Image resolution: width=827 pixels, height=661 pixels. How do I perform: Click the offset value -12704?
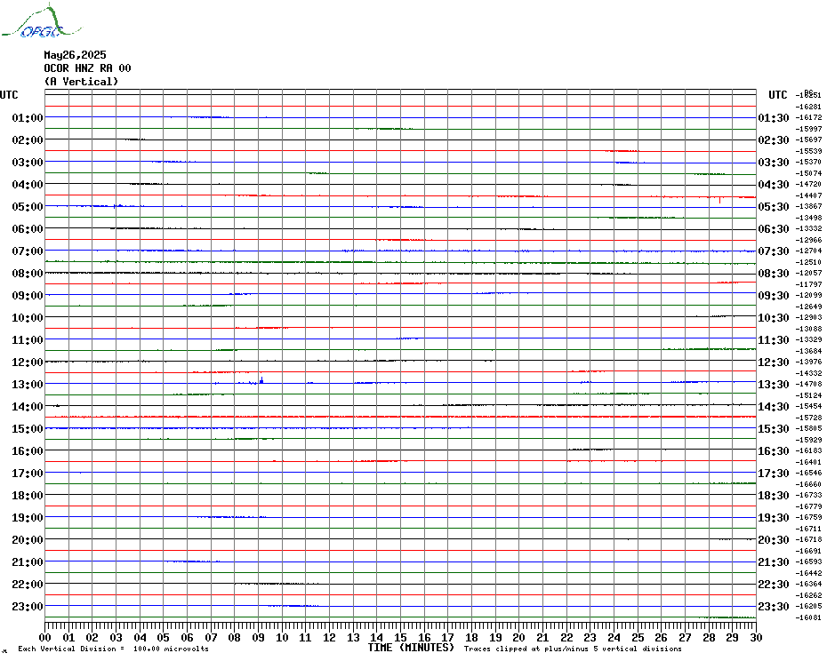[x=808, y=251]
